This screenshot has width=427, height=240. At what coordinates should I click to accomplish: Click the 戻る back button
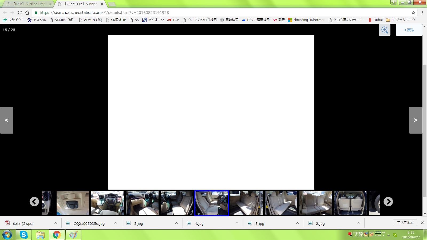pos(409,30)
